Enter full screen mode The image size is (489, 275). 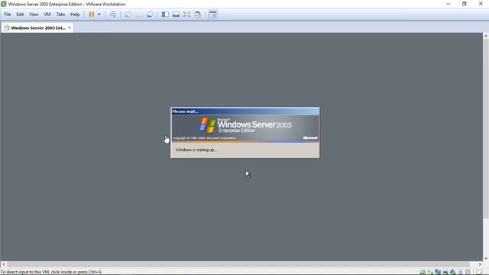point(186,15)
